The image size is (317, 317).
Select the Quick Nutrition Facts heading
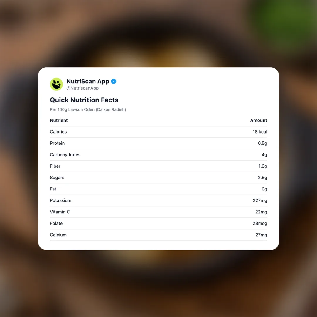tap(84, 100)
